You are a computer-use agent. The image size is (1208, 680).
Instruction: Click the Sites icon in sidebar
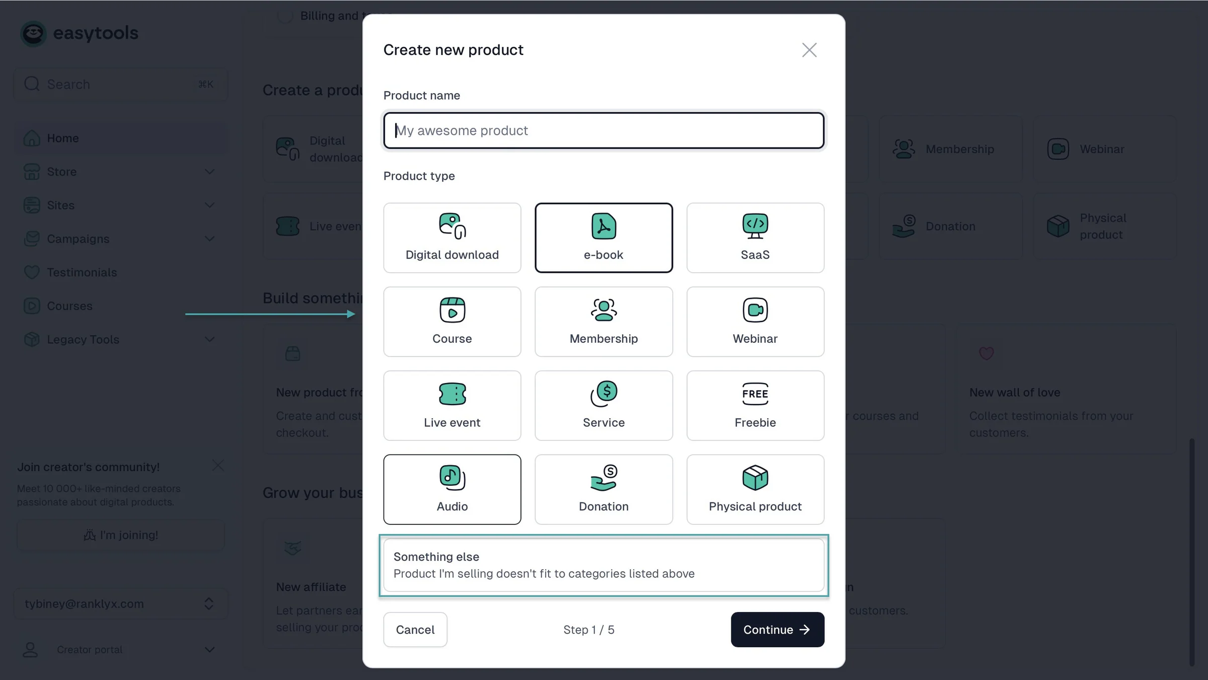(32, 205)
